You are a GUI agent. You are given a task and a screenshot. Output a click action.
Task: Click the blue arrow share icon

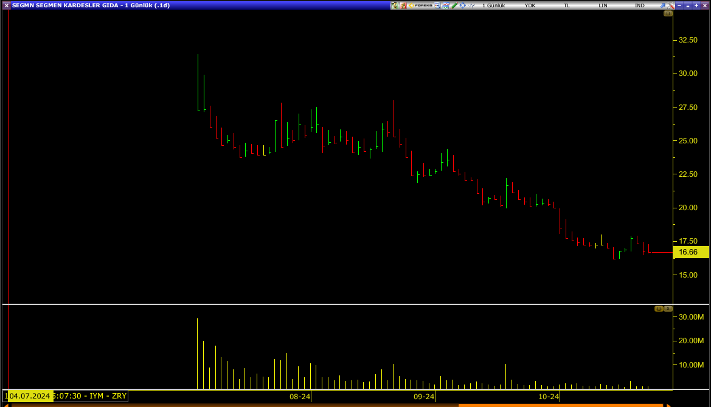point(664,5)
